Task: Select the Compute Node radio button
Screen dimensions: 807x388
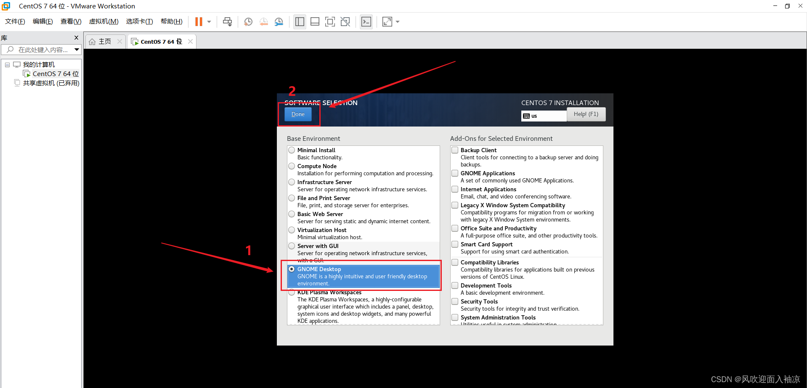Action: [x=292, y=166]
